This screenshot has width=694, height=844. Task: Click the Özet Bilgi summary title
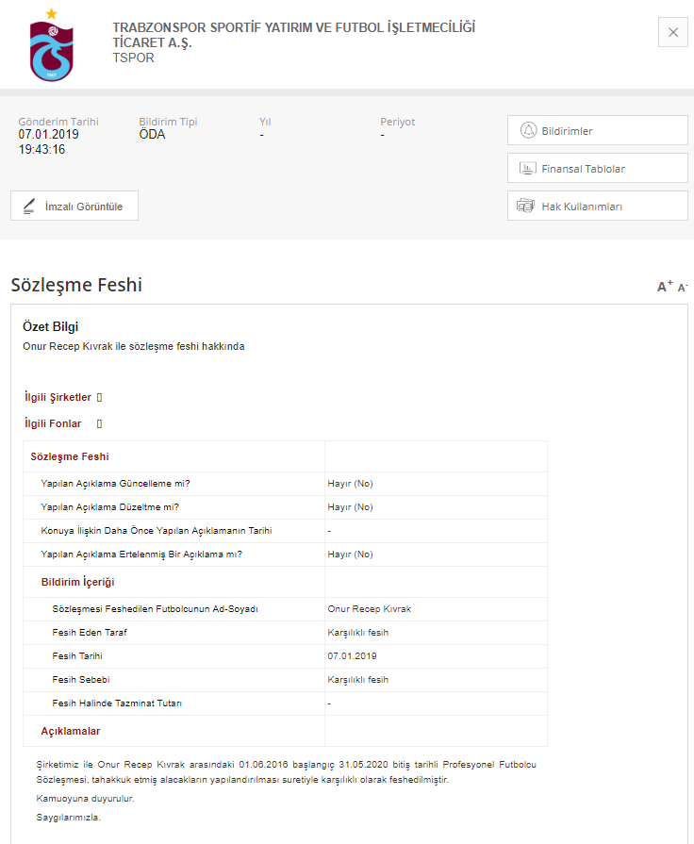click(x=51, y=327)
